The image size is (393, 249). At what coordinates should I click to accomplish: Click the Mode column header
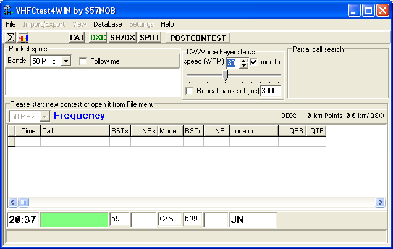(171, 131)
